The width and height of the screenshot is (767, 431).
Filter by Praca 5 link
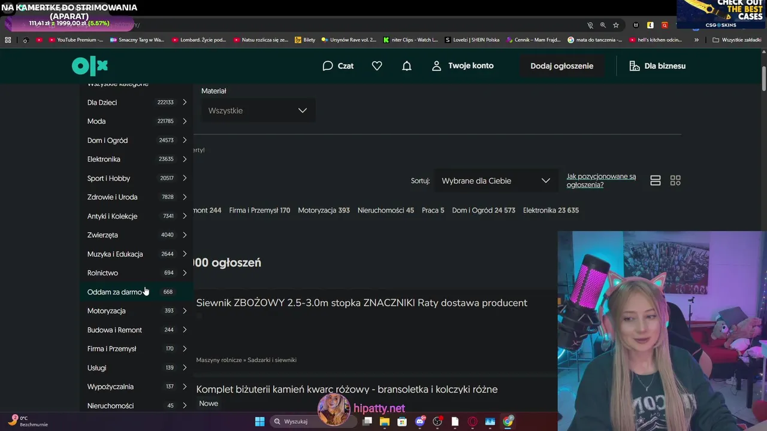(433, 210)
